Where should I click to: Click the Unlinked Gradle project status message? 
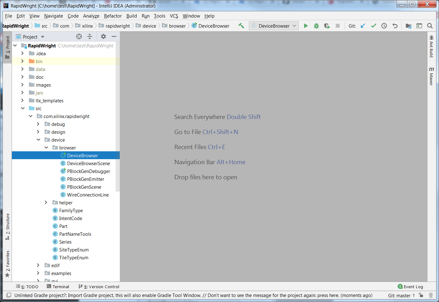tap(193, 295)
